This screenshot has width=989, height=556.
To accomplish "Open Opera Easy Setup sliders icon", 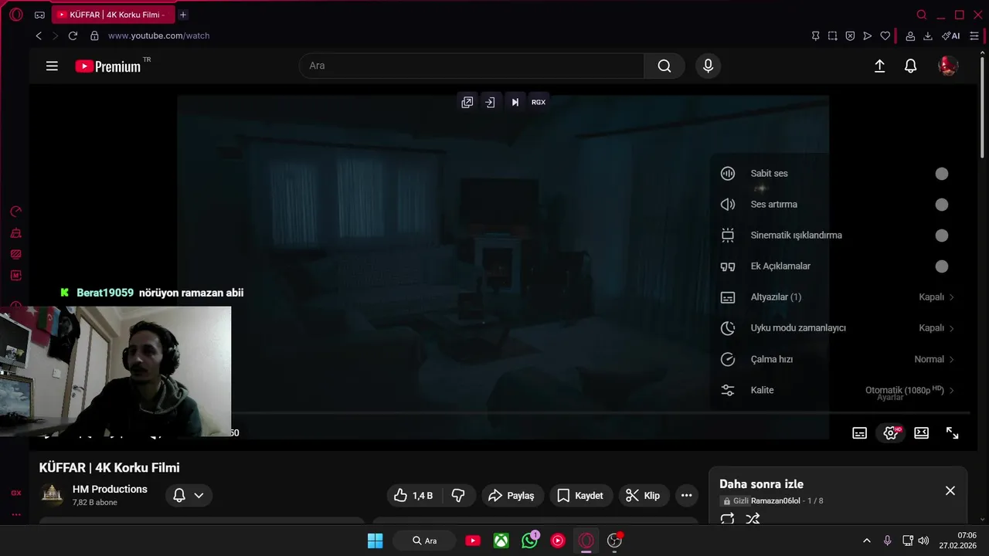I will 974,36.
